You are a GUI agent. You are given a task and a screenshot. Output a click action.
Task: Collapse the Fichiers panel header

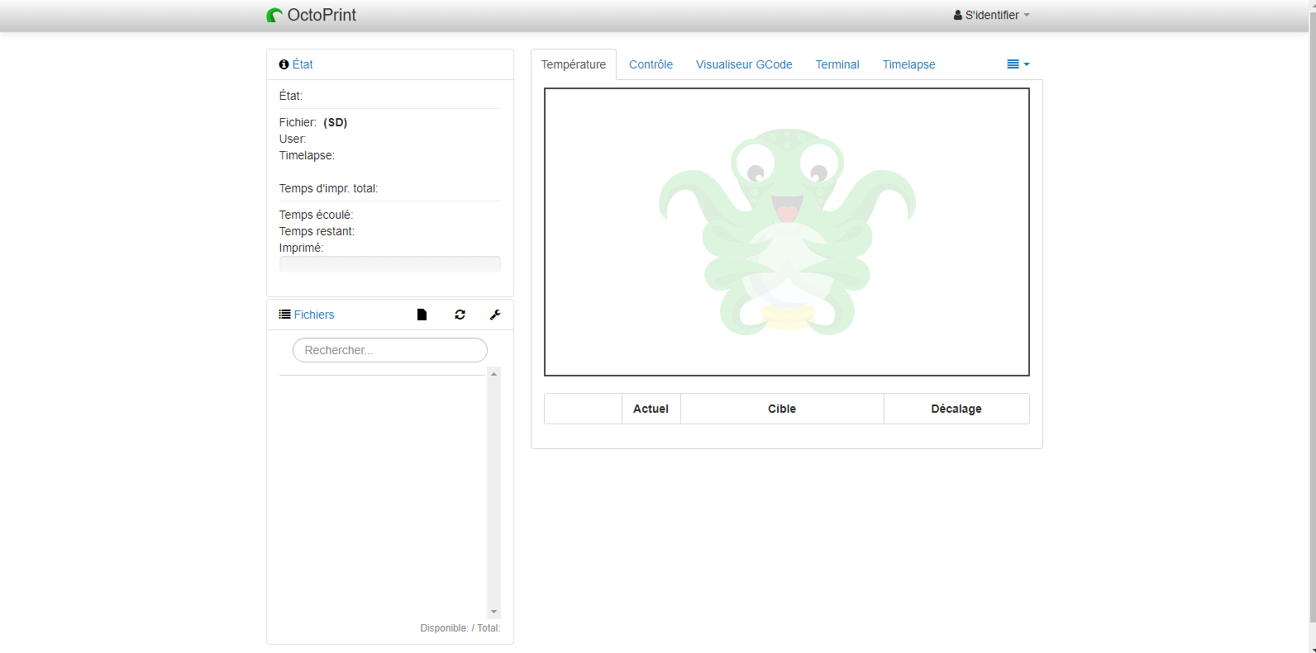(x=314, y=315)
